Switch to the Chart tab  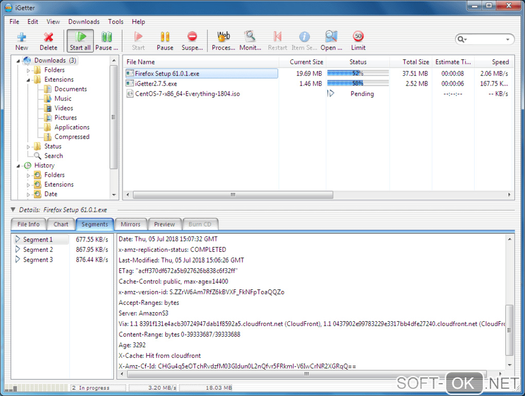pos(61,224)
